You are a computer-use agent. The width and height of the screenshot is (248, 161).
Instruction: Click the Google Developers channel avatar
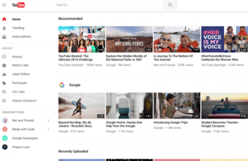click(5, 138)
